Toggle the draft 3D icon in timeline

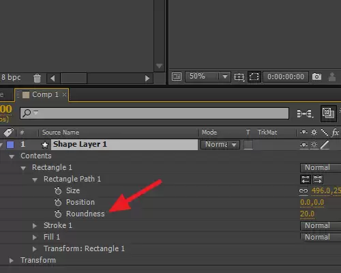(328, 113)
